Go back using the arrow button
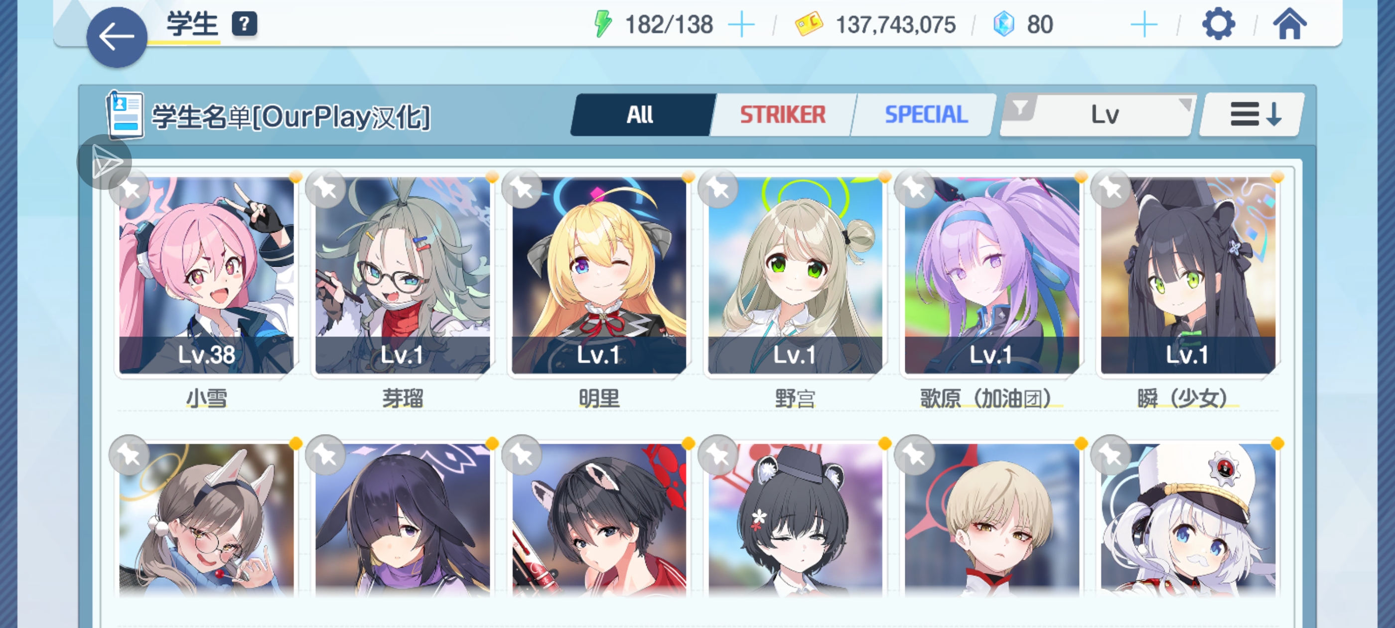The width and height of the screenshot is (1395, 628). (117, 37)
